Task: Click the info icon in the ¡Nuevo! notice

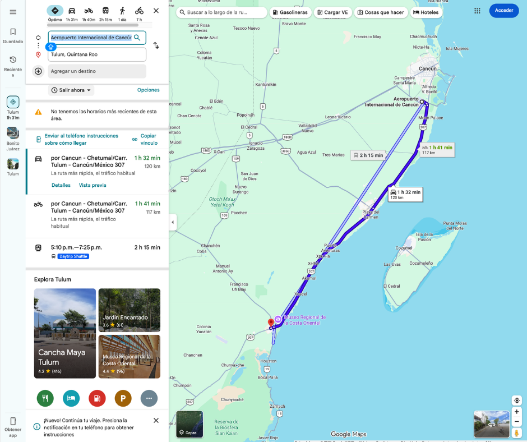Action: click(x=36, y=427)
